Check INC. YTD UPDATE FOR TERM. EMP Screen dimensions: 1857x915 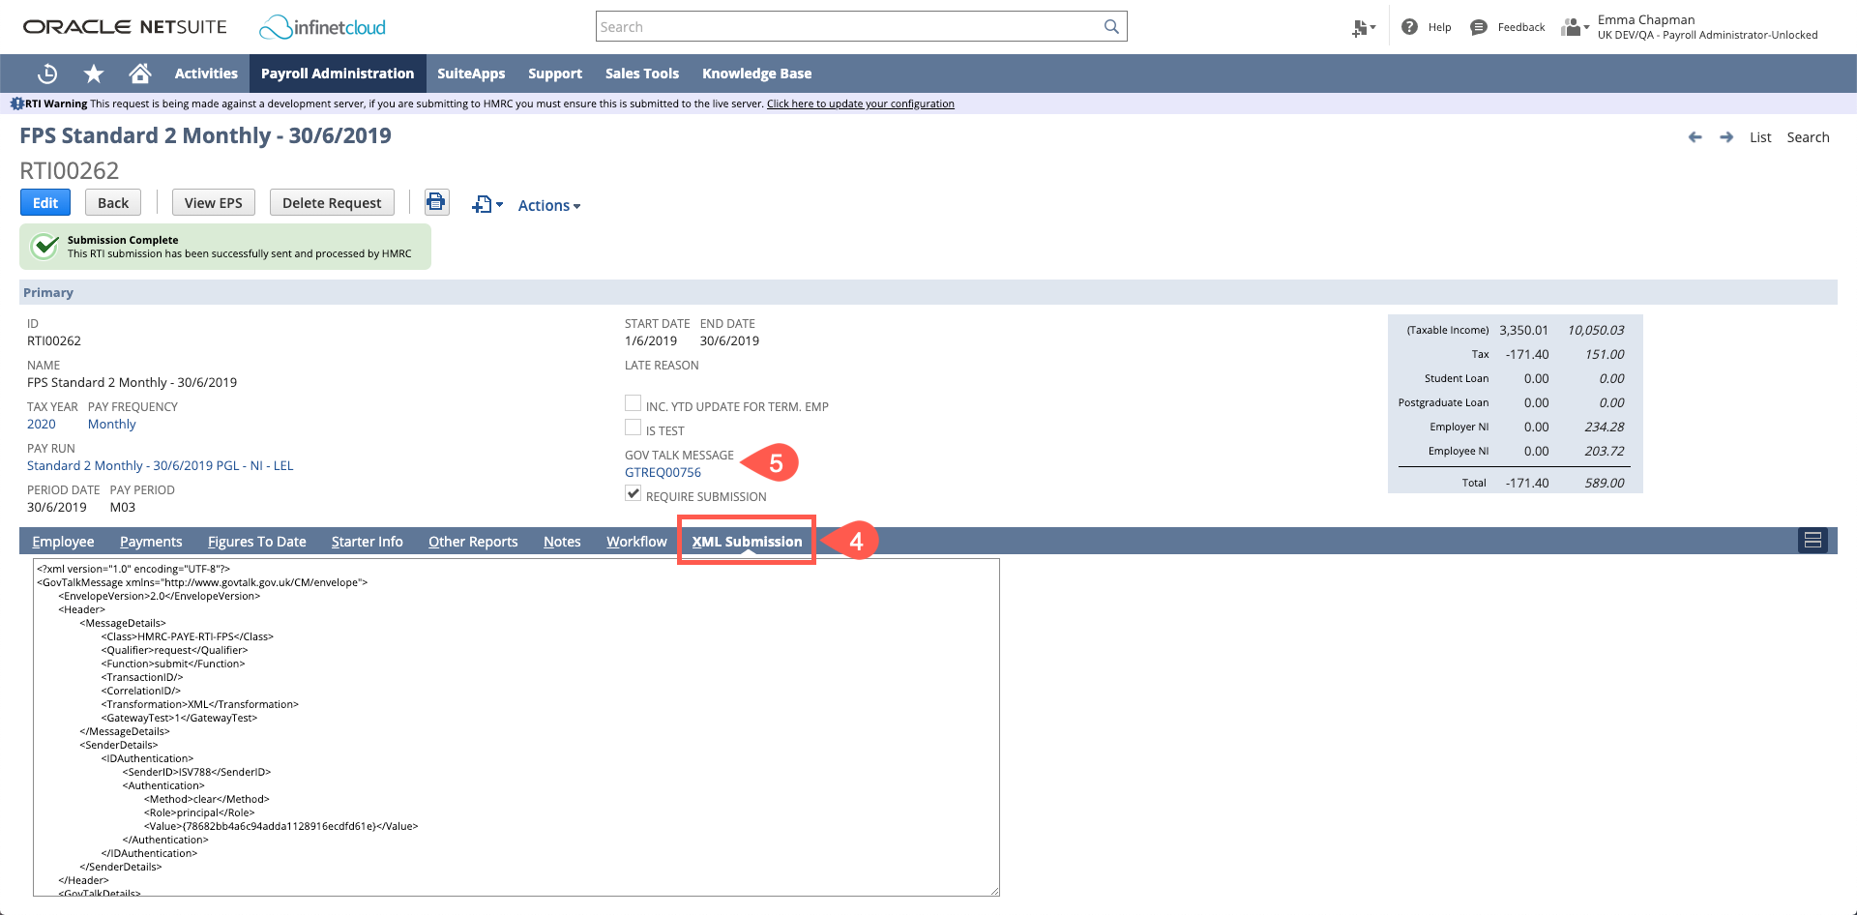[634, 402]
